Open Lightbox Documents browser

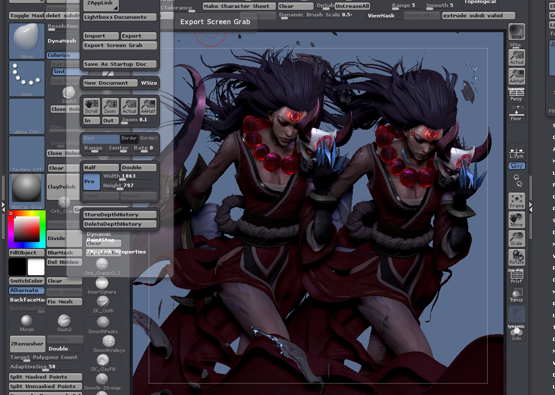coord(119,17)
